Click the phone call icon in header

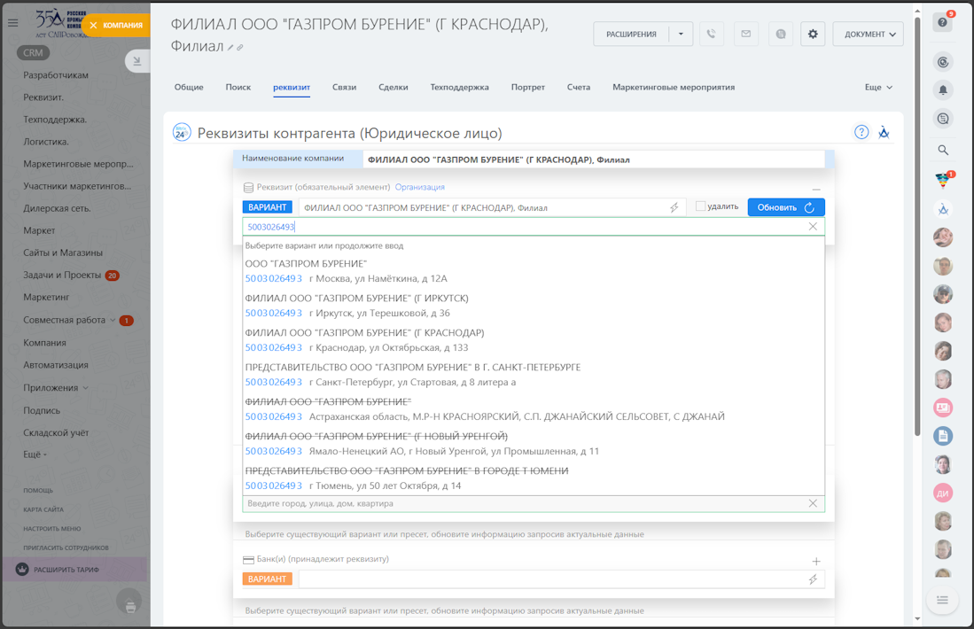click(711, 34)
